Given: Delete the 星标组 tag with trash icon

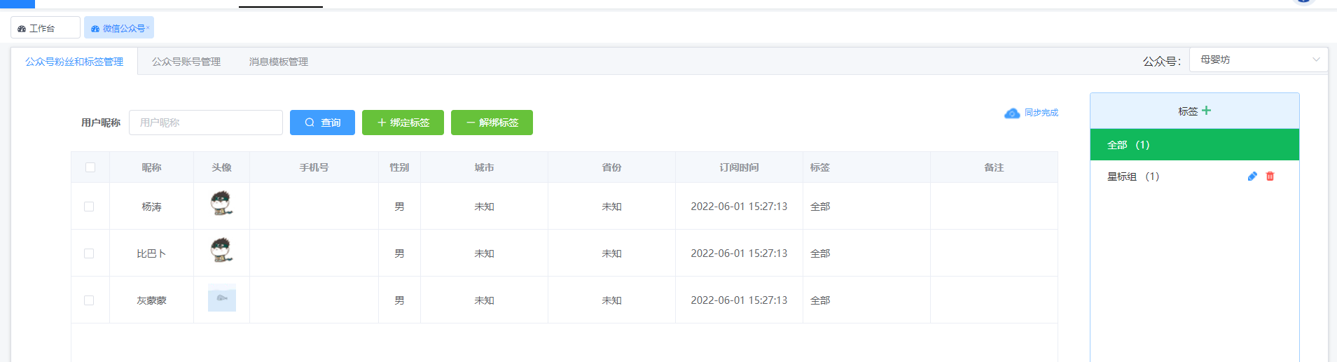Looking at the screenshot, I should 1270,176.
